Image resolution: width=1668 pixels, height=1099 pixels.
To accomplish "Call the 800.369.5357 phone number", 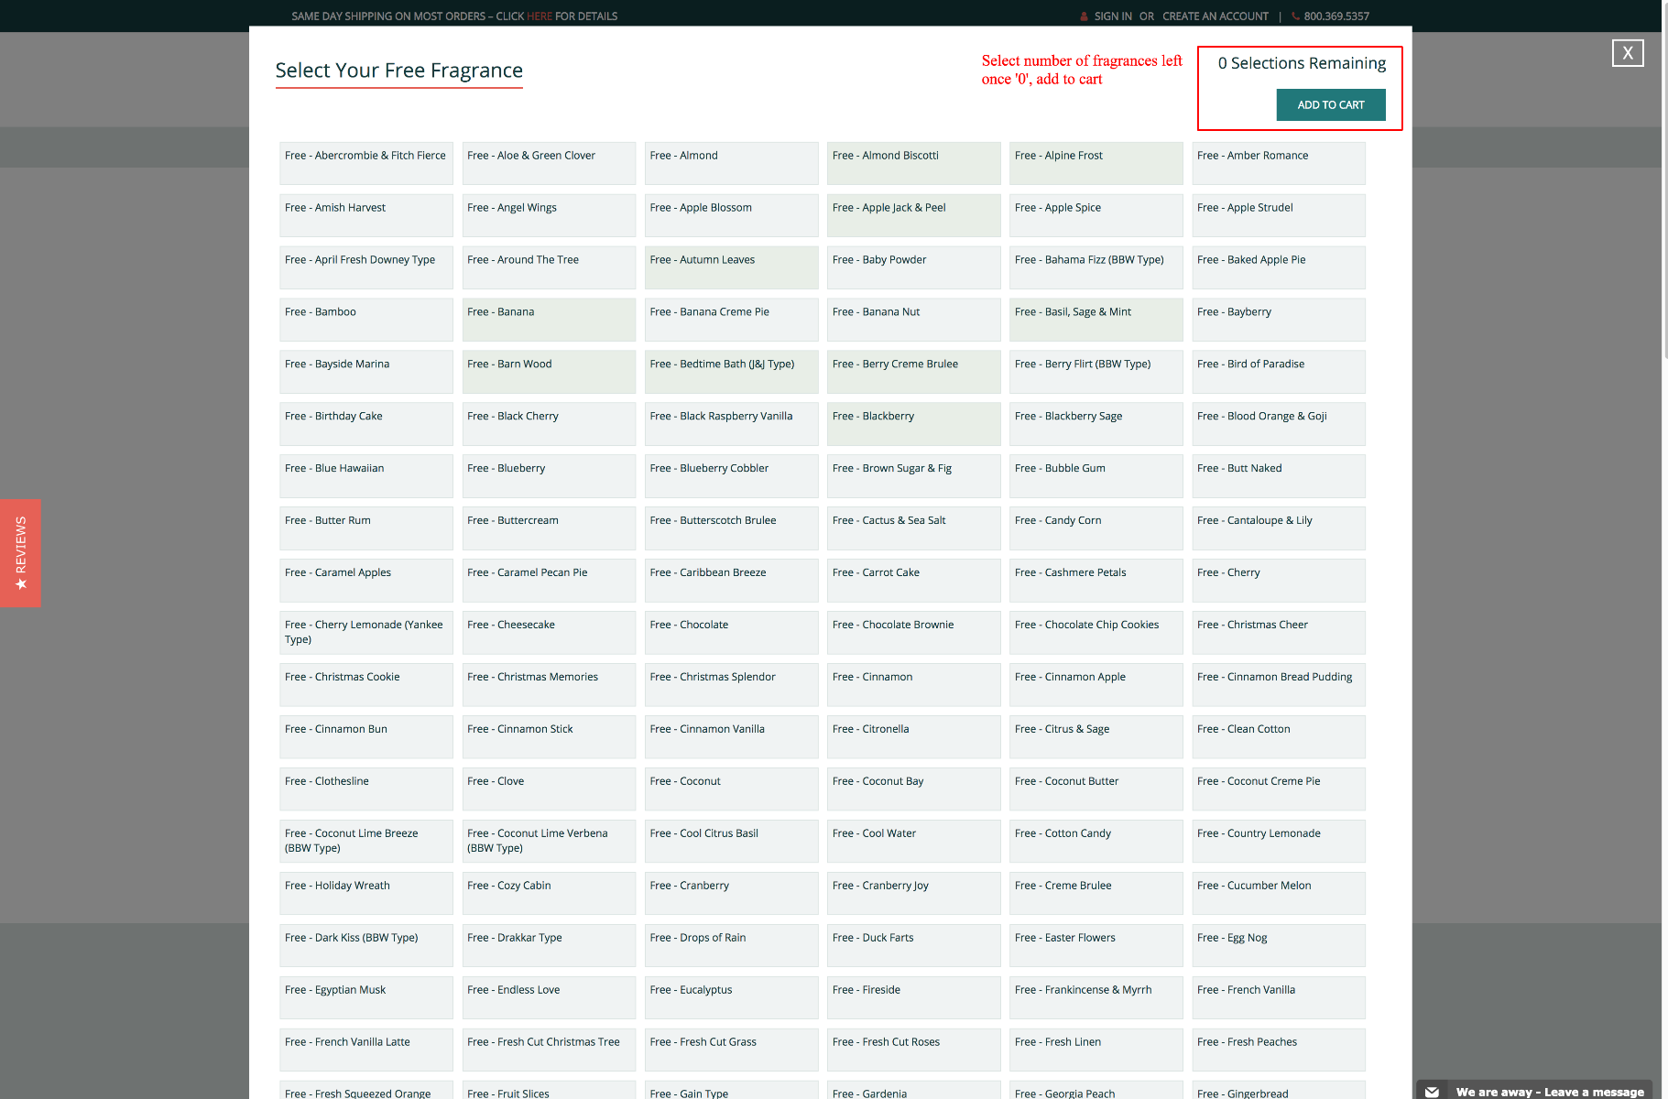I will tap(1335, 16).
